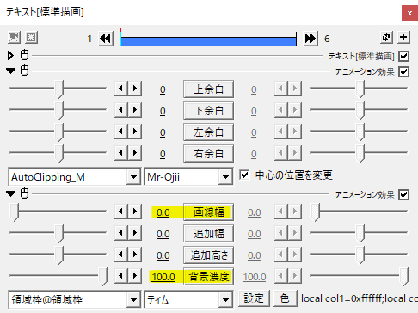Close the テキスト[標準描画] window
Image resolution: width=418 pixels, height=313 pixels.
coord(409,13)
